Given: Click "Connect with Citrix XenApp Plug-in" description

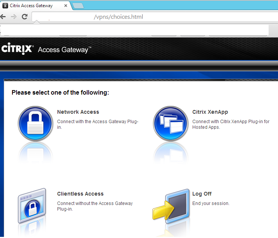Looking at the screenshot, I should [x=231, y=124].
